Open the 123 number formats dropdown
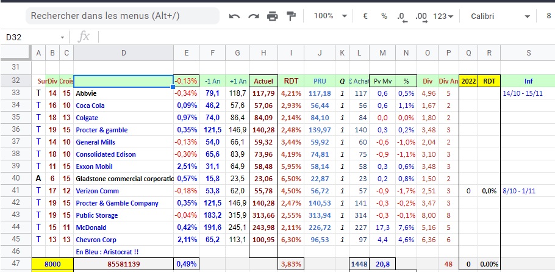 tap(443, 16)
